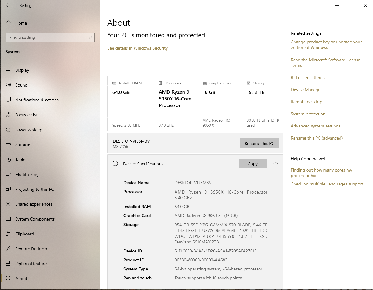This screenshot has height=290, width=373.
Task: Open Focus assist moon icon
Action: (x=8, y=115)
